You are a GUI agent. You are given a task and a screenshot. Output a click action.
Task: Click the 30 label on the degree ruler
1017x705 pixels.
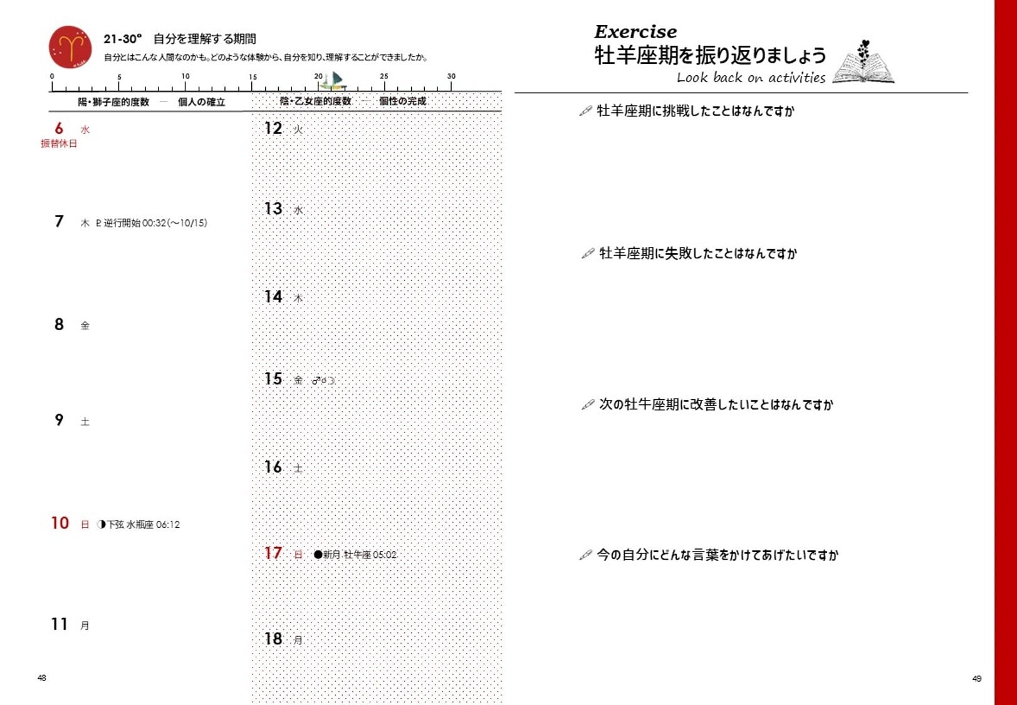[451, 76]
